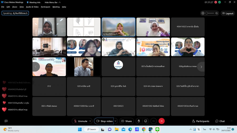Click the video grid zoom slider

pos(210,13)
